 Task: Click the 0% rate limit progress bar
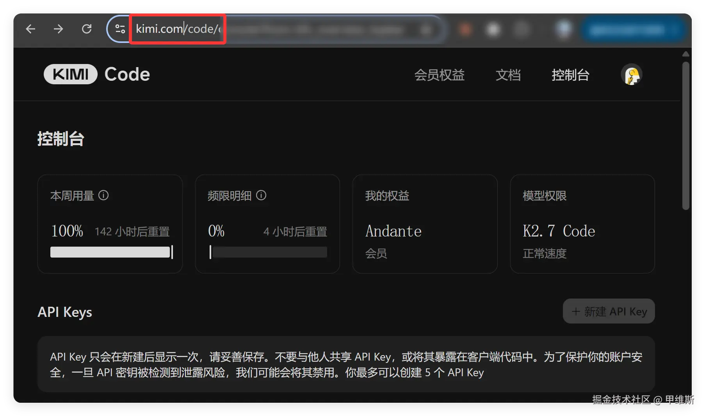[268, 252]
